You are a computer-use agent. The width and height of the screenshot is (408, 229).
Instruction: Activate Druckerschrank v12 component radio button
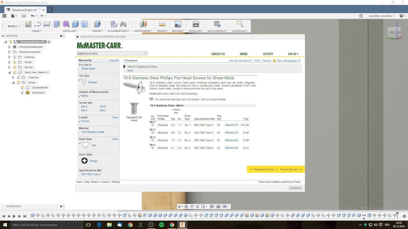(x=49, y=42)
